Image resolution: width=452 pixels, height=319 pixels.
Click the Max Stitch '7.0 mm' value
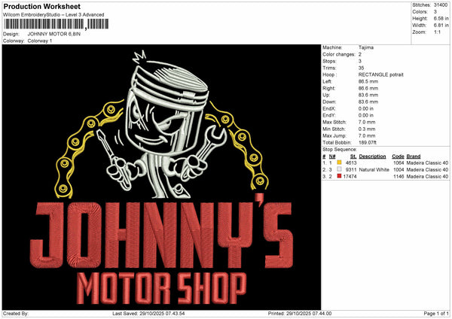tap(367, 122)
